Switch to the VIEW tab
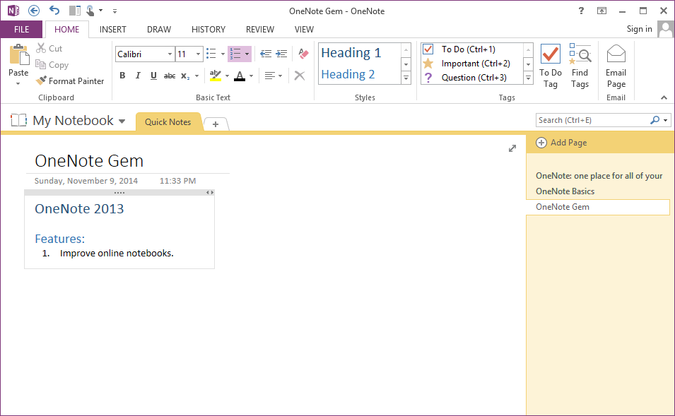The width and height of the screenshot is (675, 416). click(x=304, y=29)
